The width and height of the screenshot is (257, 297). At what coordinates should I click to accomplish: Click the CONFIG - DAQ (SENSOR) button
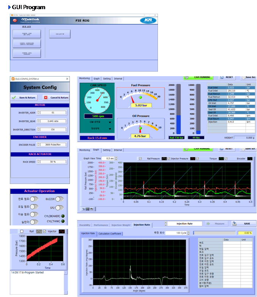click(x=27, y=53)
